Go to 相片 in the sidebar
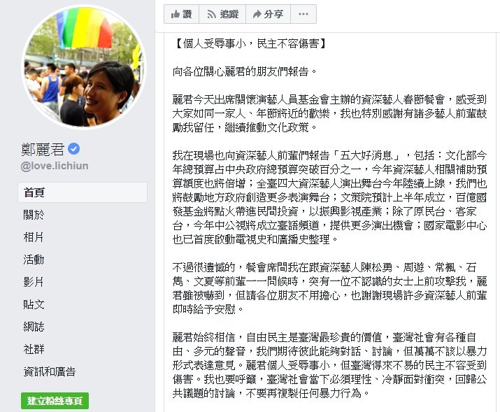Image resolution: width=500 pixels, height=412 pixels. coord(34,237)
